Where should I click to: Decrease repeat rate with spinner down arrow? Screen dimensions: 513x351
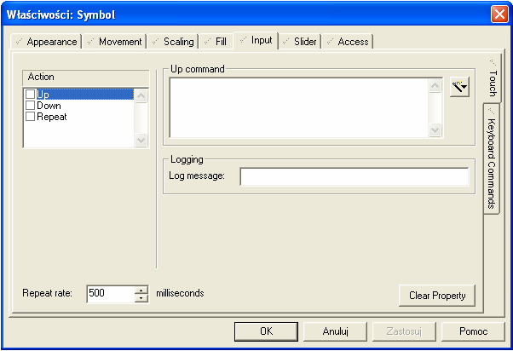[x=141, y=298]
